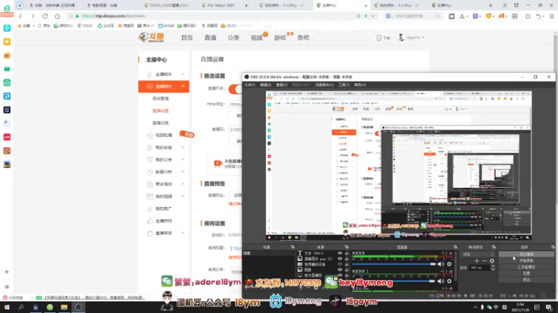Open the 淡出 transition dropdown in OBS
This screenshot has height=313, width=558.
[x=478, y=254]
